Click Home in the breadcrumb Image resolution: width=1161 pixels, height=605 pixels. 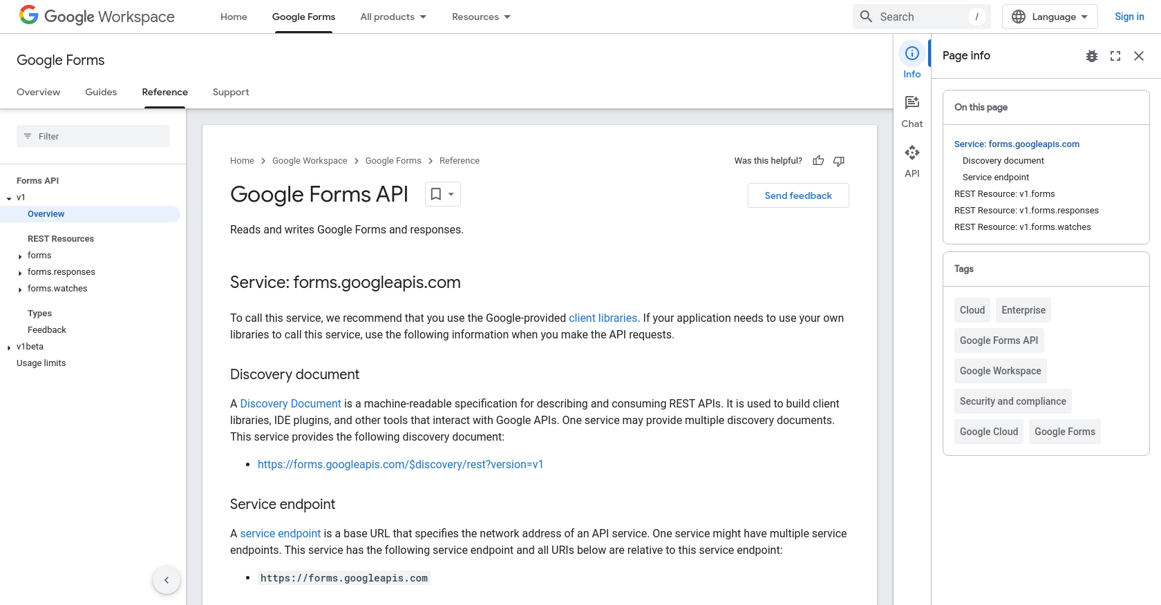click(242, 161)
